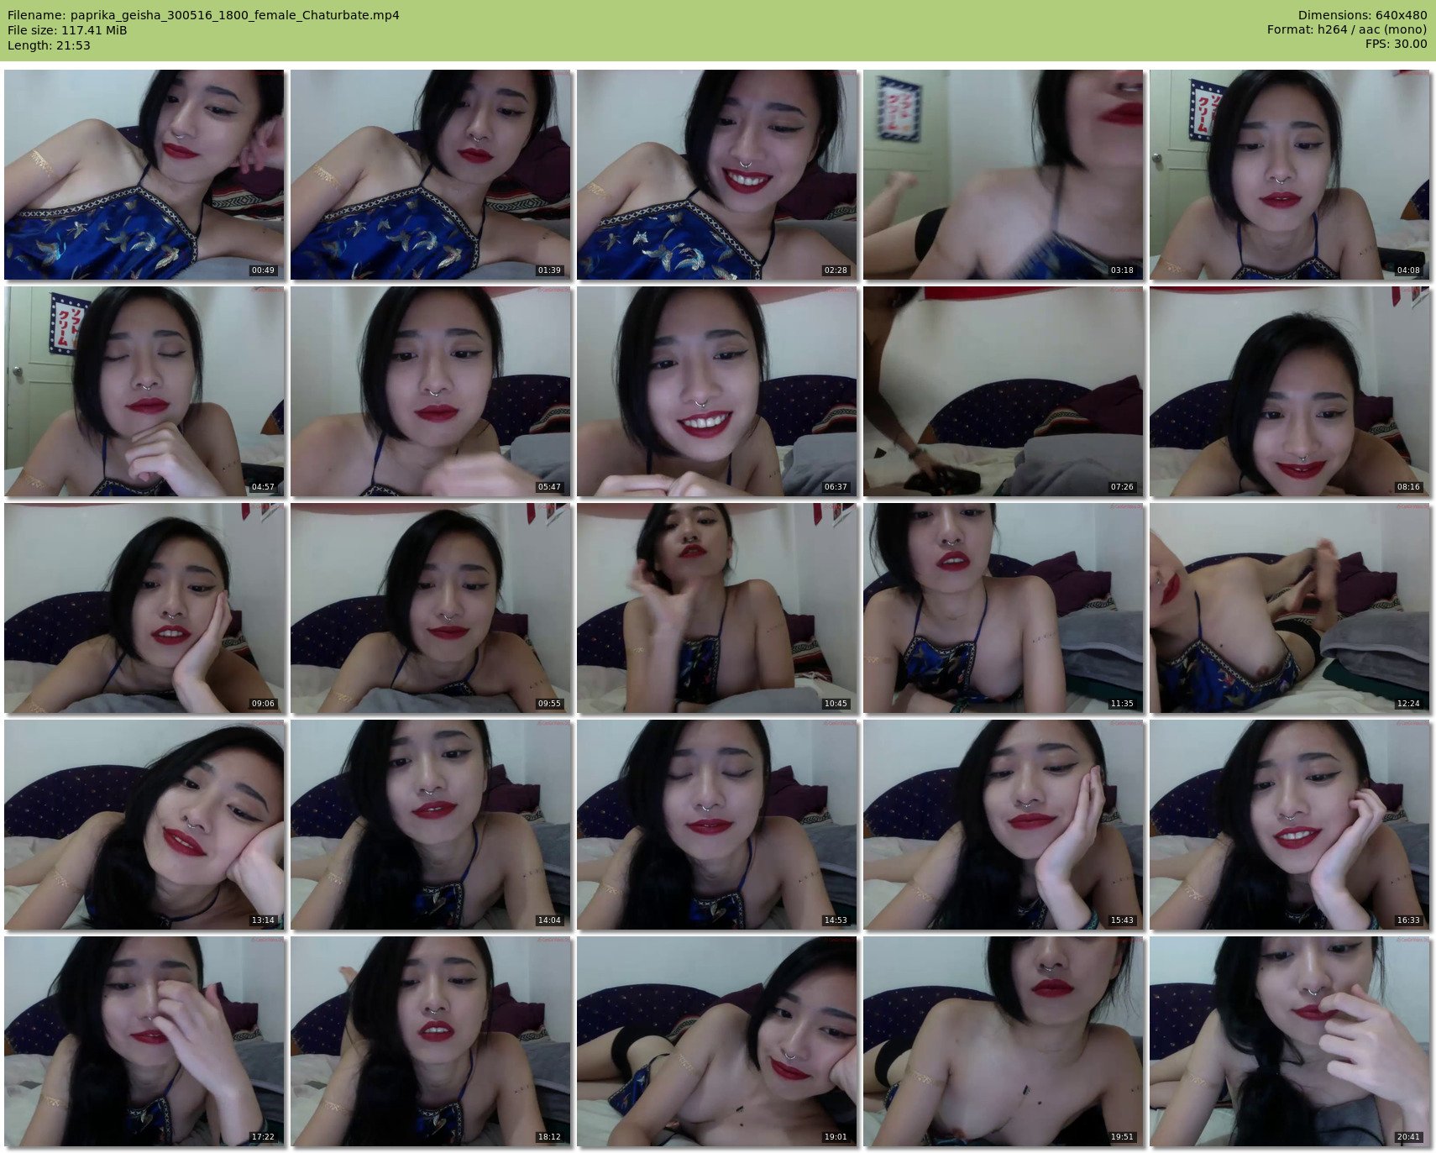The height and width of the screenshot is (1153, 1436).
Task: Click the frame timestamped 18:12
Action: point(430,1041)
